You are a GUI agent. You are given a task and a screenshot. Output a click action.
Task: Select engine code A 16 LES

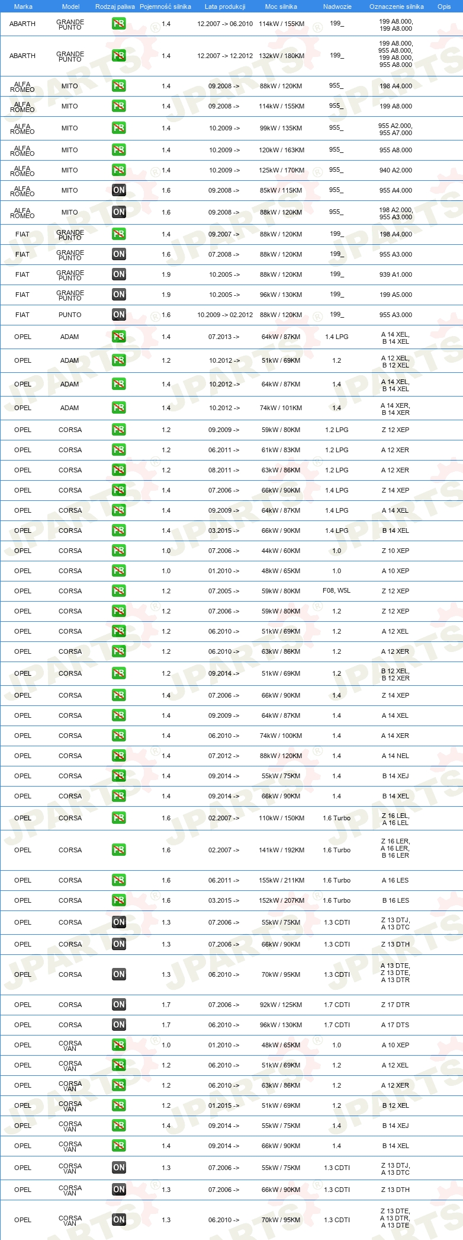click(396, 880)
